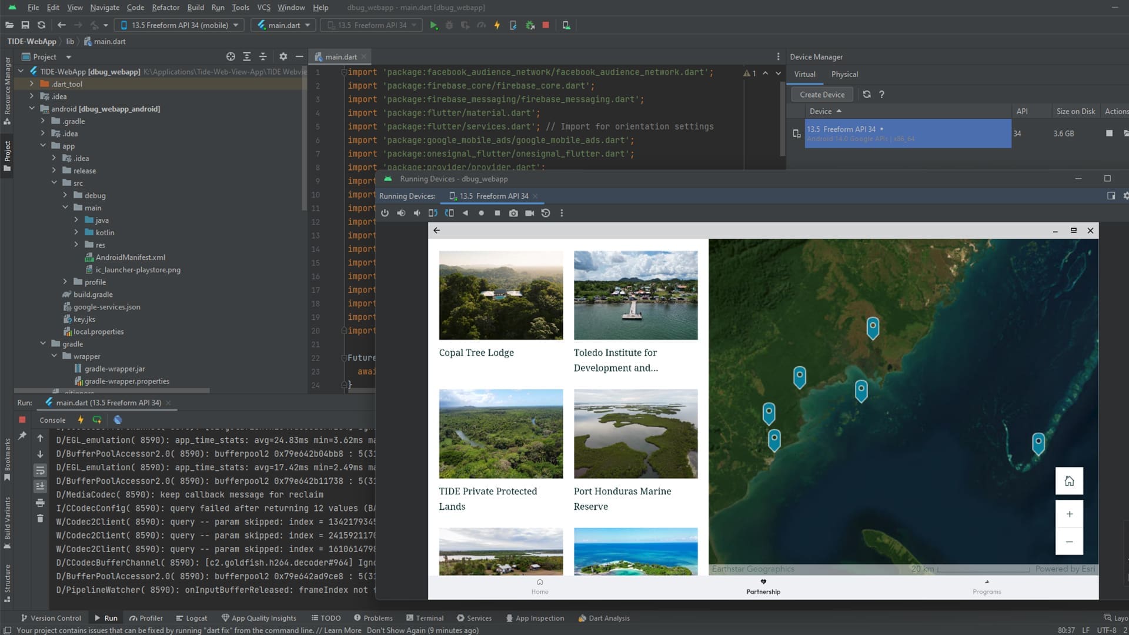
Task: Toggle soft-wrap in Run console
Action: pyautogui.click(x=40, y=470)
